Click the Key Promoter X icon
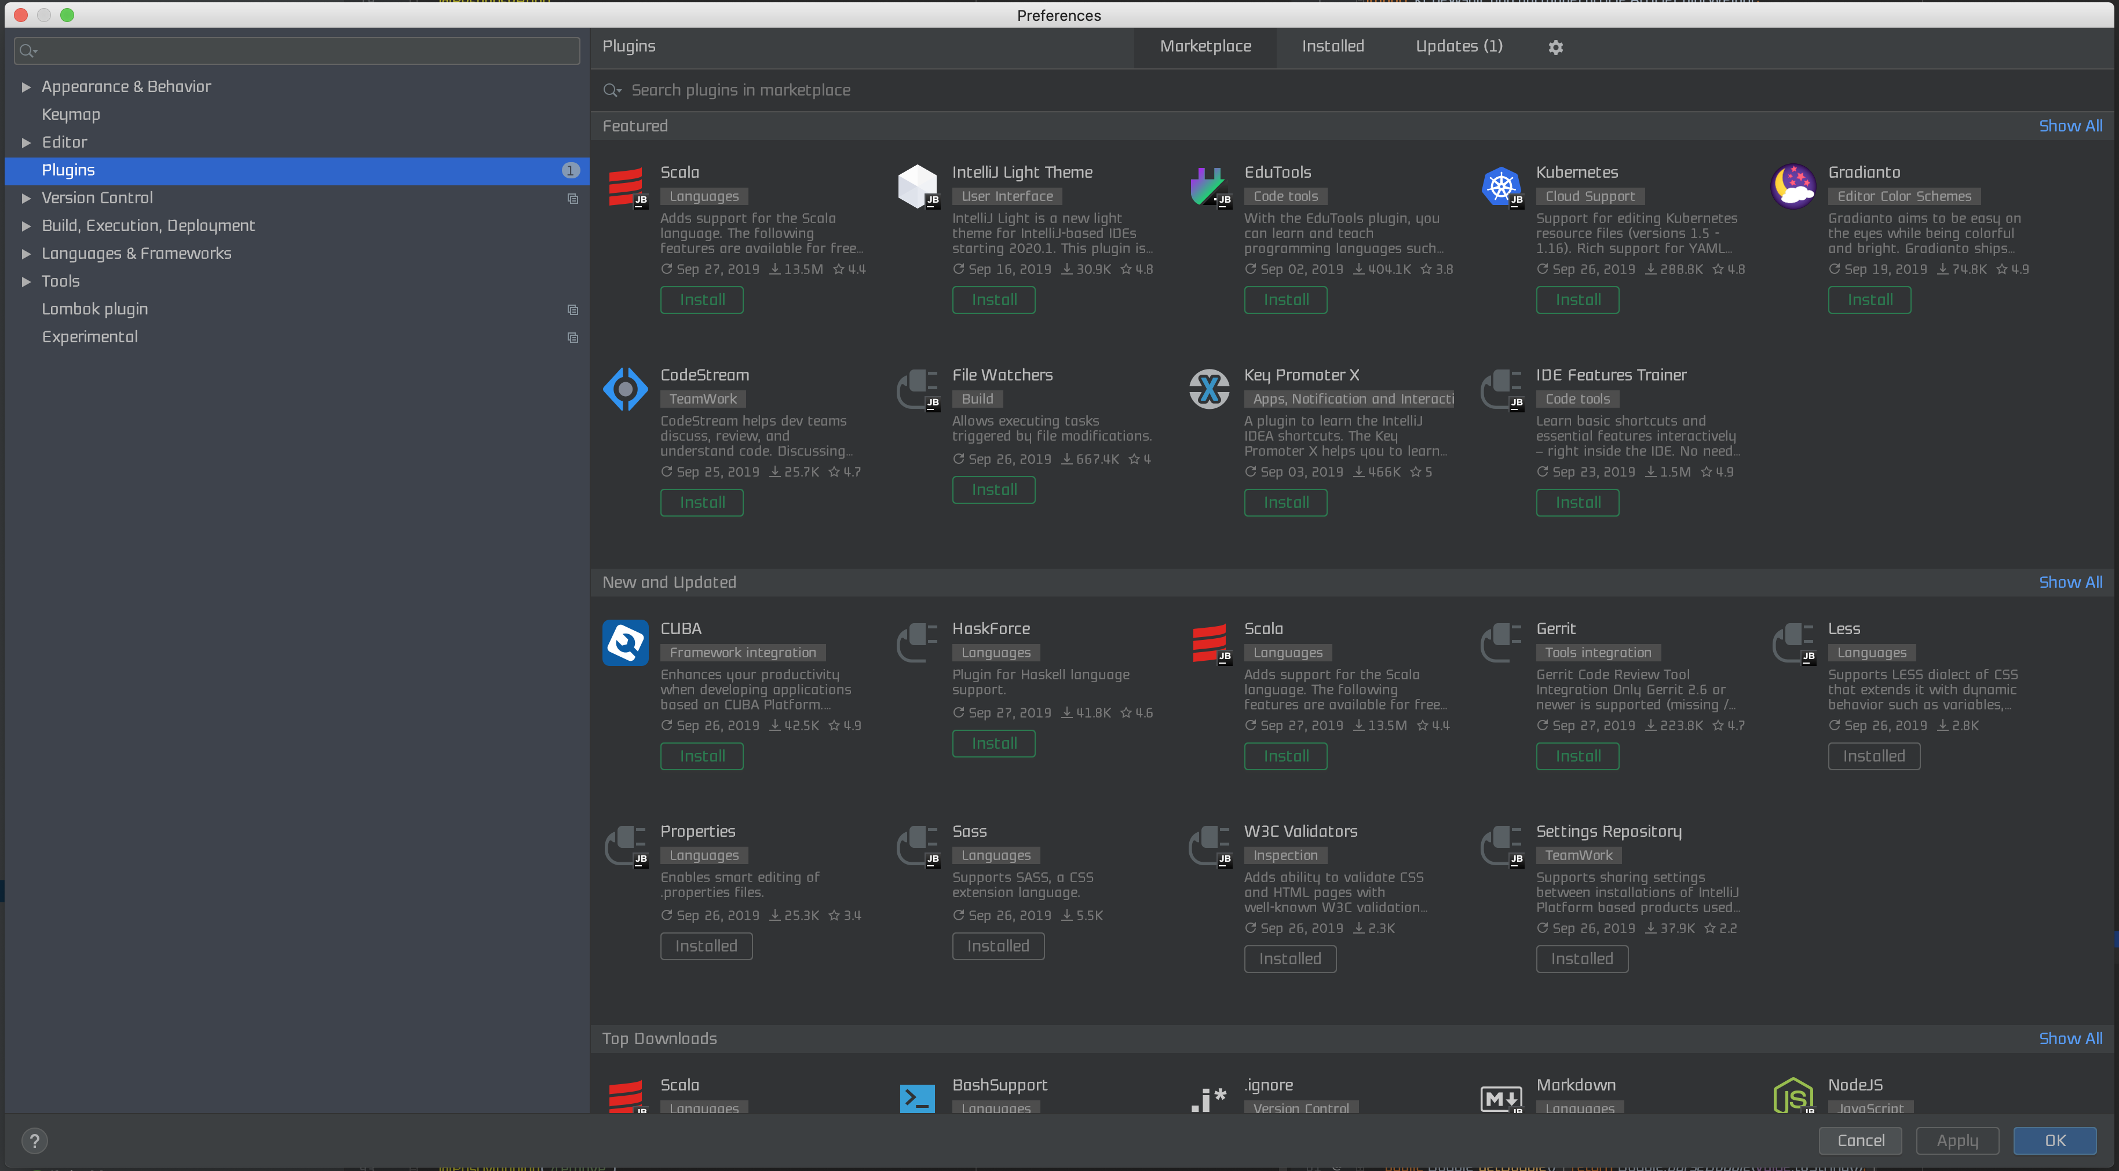Image resolution: width=2119 pixels, height=1171 pixels. [x=1209, y=389]
